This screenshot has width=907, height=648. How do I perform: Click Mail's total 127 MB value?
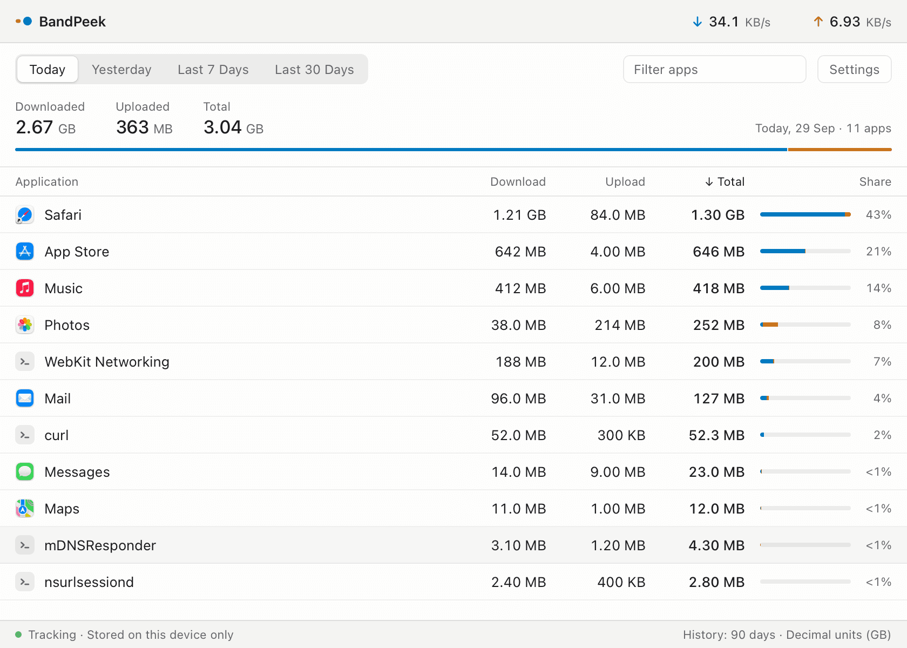(x=719, y=399)
